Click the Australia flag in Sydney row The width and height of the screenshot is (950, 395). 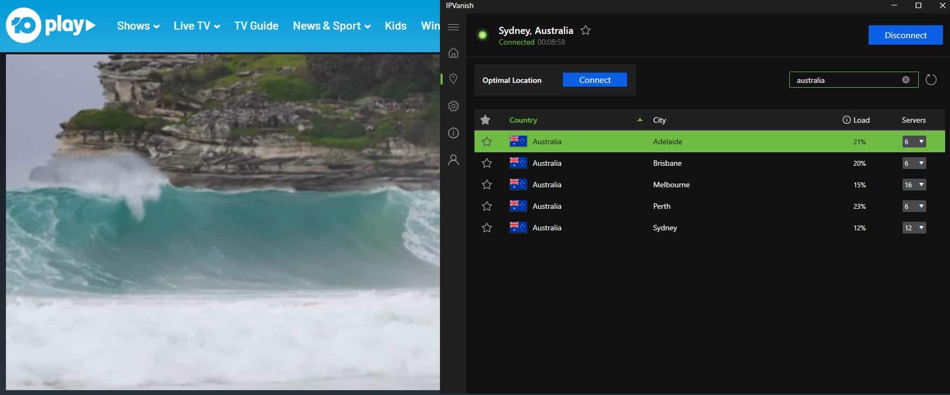tap(518, 228)
